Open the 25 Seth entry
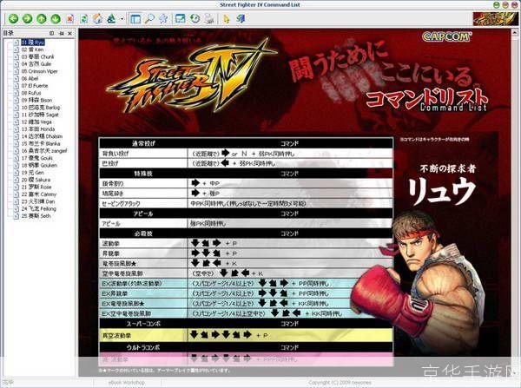Image resolution: width=521 pixels, height=388 pixels. (36, 216)
